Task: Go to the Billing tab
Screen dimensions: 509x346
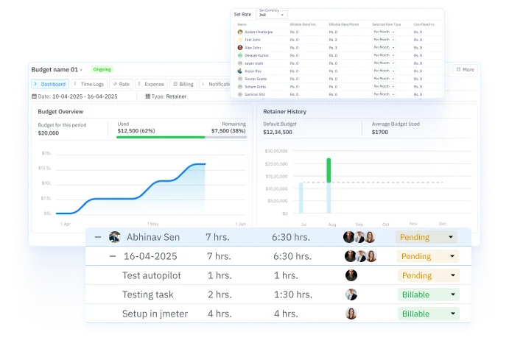Action: [x=183, y=84]
